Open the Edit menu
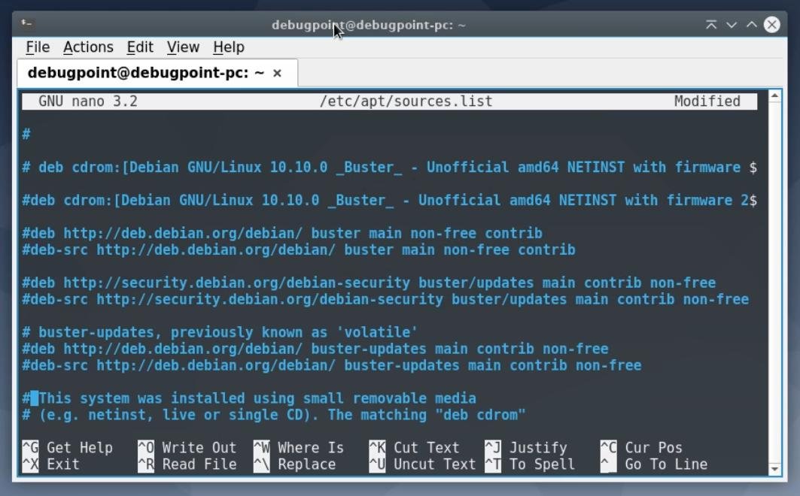Image resolution: width=800 pixels, height=496 pixels. 140,47
